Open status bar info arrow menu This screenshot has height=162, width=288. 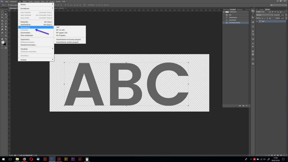click(36, 155)
